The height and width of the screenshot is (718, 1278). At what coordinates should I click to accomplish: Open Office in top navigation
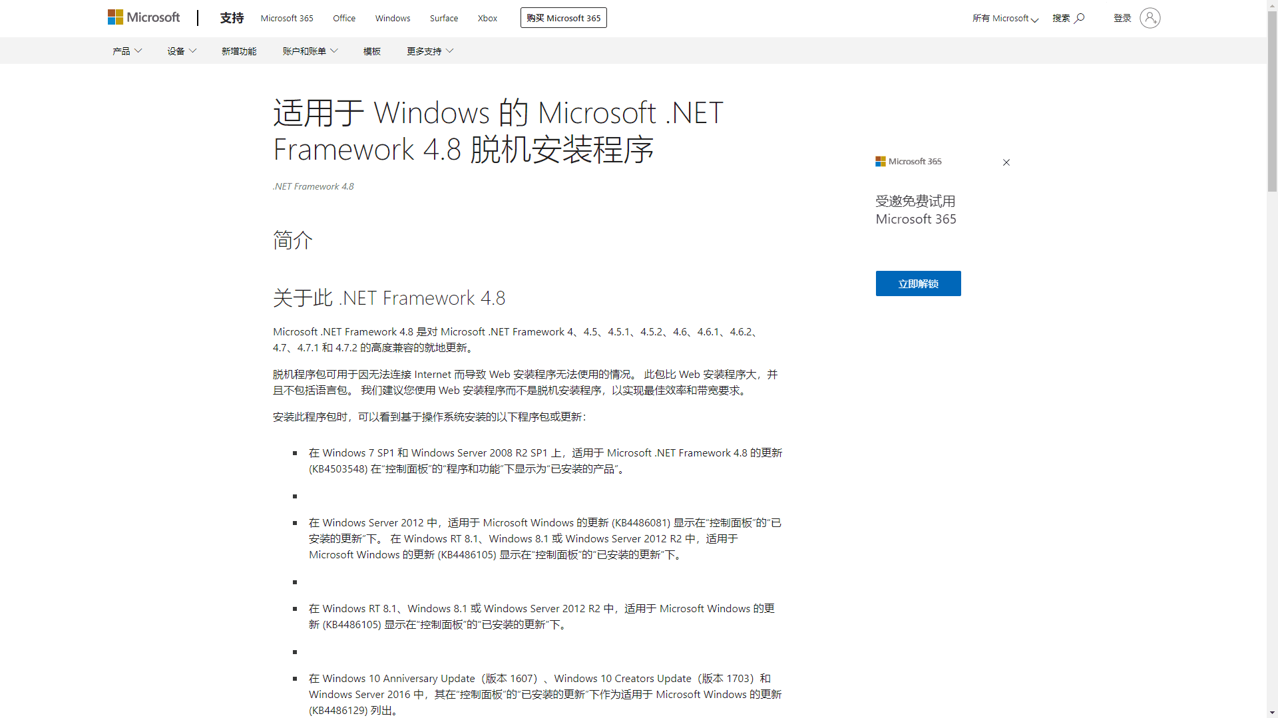pos(344,19)
